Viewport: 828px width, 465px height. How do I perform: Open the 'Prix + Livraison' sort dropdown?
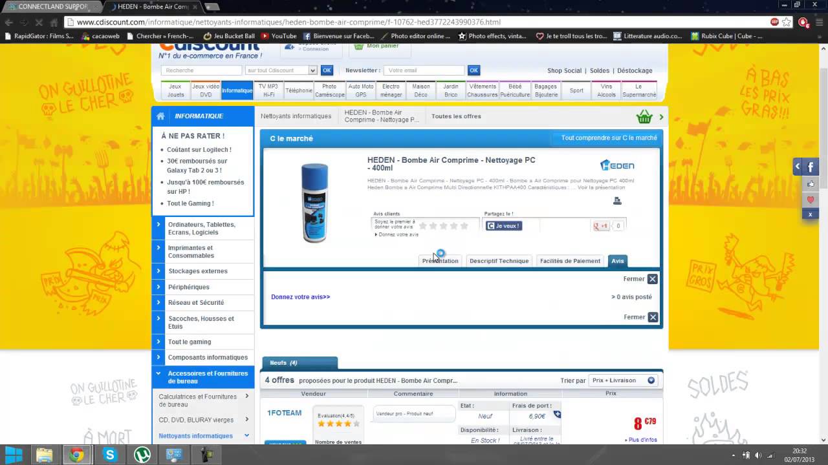[623, 380]
